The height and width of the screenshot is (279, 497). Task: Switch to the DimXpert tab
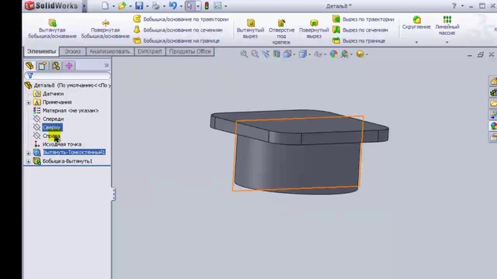coord(150,52)
